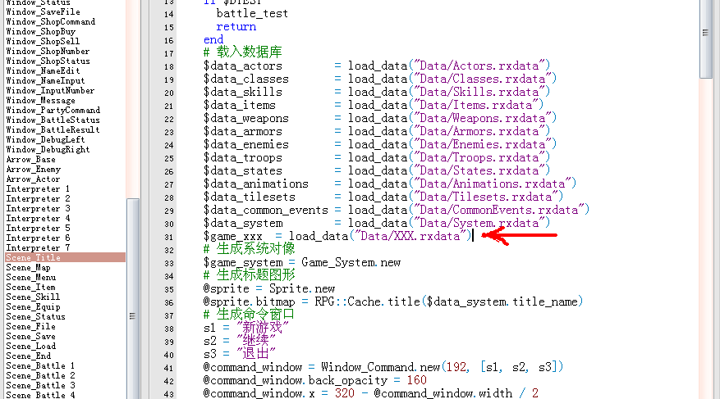
Task: Select Window_InputNumber script
Action: 50,91
